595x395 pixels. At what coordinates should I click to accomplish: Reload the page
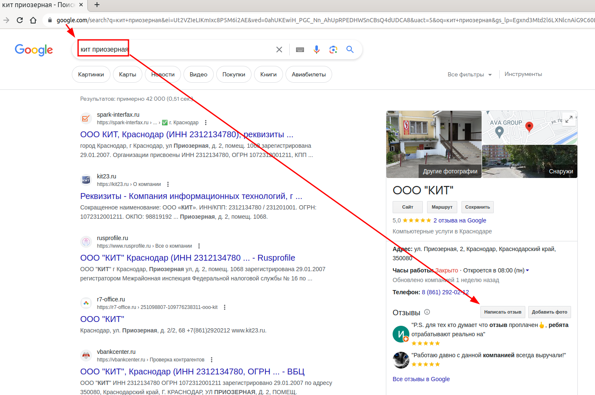click(x=20, y=19)
